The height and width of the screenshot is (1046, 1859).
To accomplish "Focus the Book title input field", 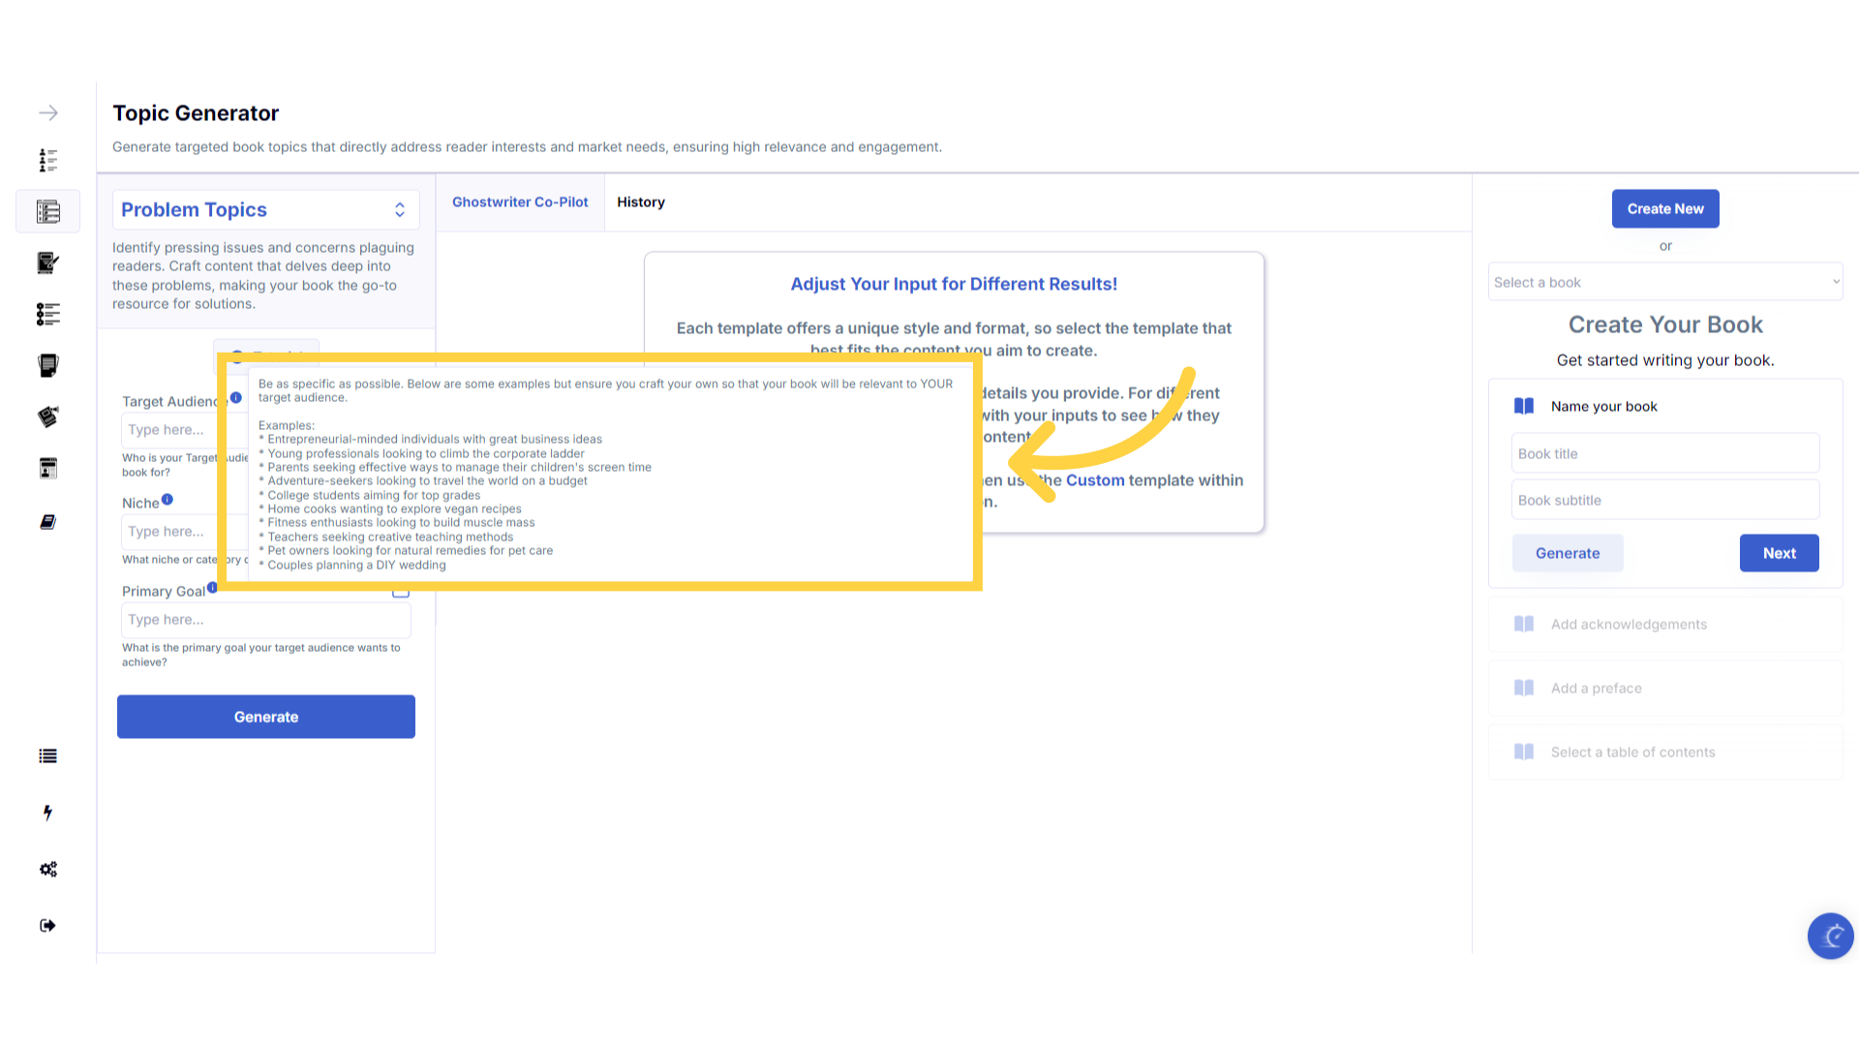I will [1665, 453].
